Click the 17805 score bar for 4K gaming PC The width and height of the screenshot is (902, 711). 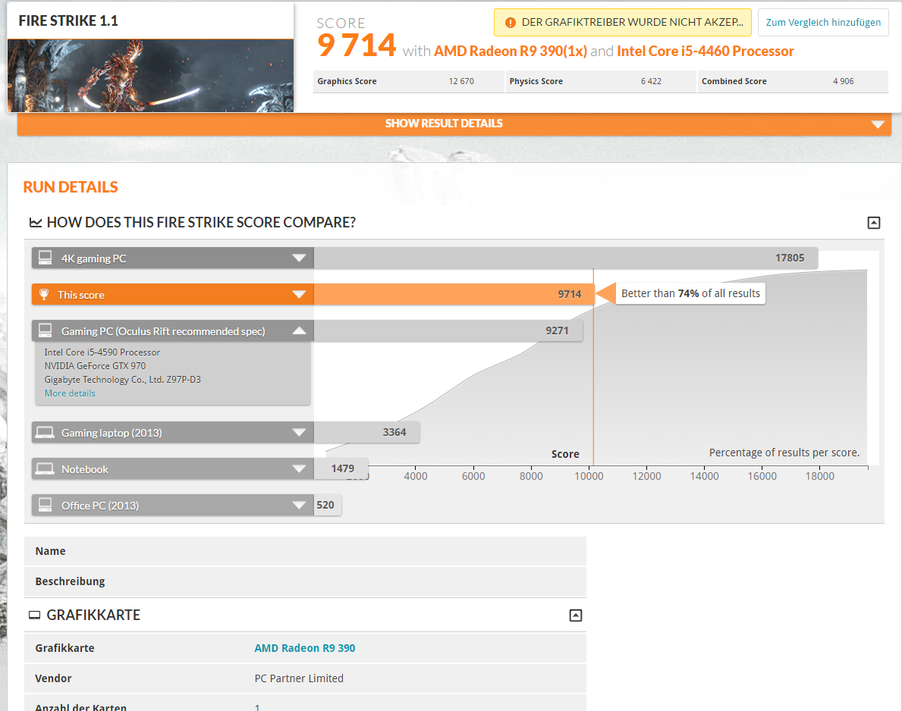pos(566,258)
